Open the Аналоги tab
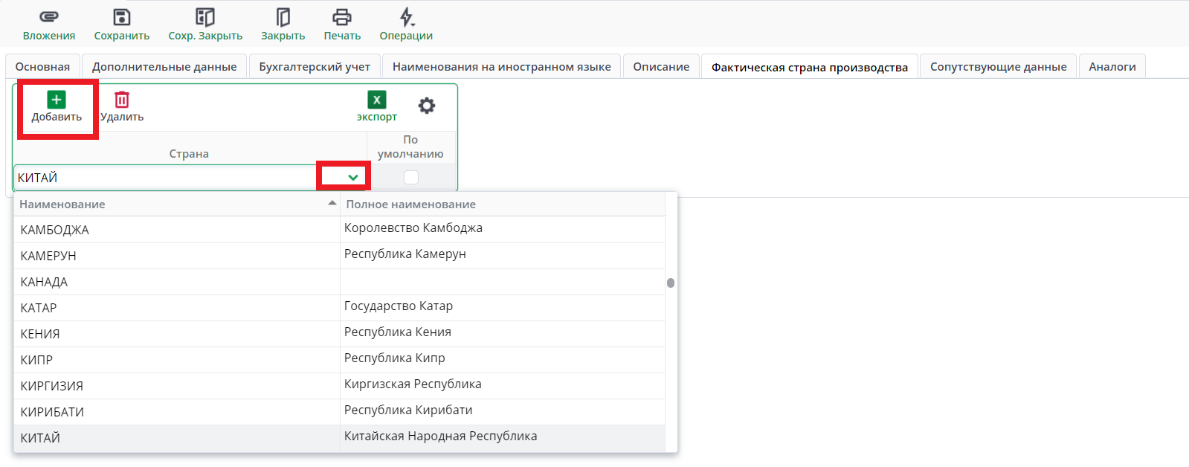1189x467 pixels. pyautogui.click(x=1112, y=67)
